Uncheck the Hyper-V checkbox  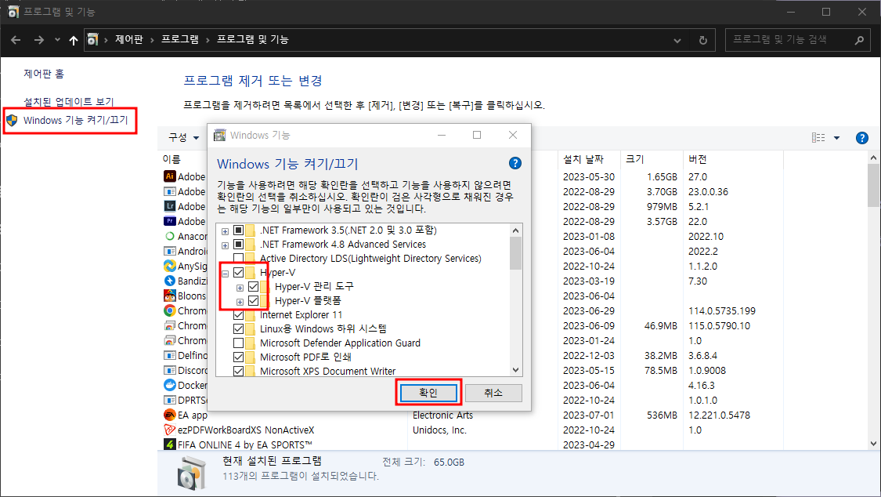(x=238, y=272)
